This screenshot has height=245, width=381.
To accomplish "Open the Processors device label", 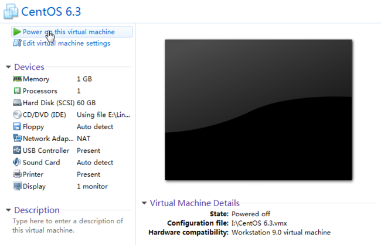I will [x=40, y=91].
